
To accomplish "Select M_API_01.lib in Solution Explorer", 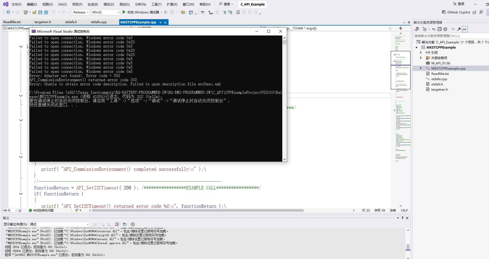I will [441, 63].
